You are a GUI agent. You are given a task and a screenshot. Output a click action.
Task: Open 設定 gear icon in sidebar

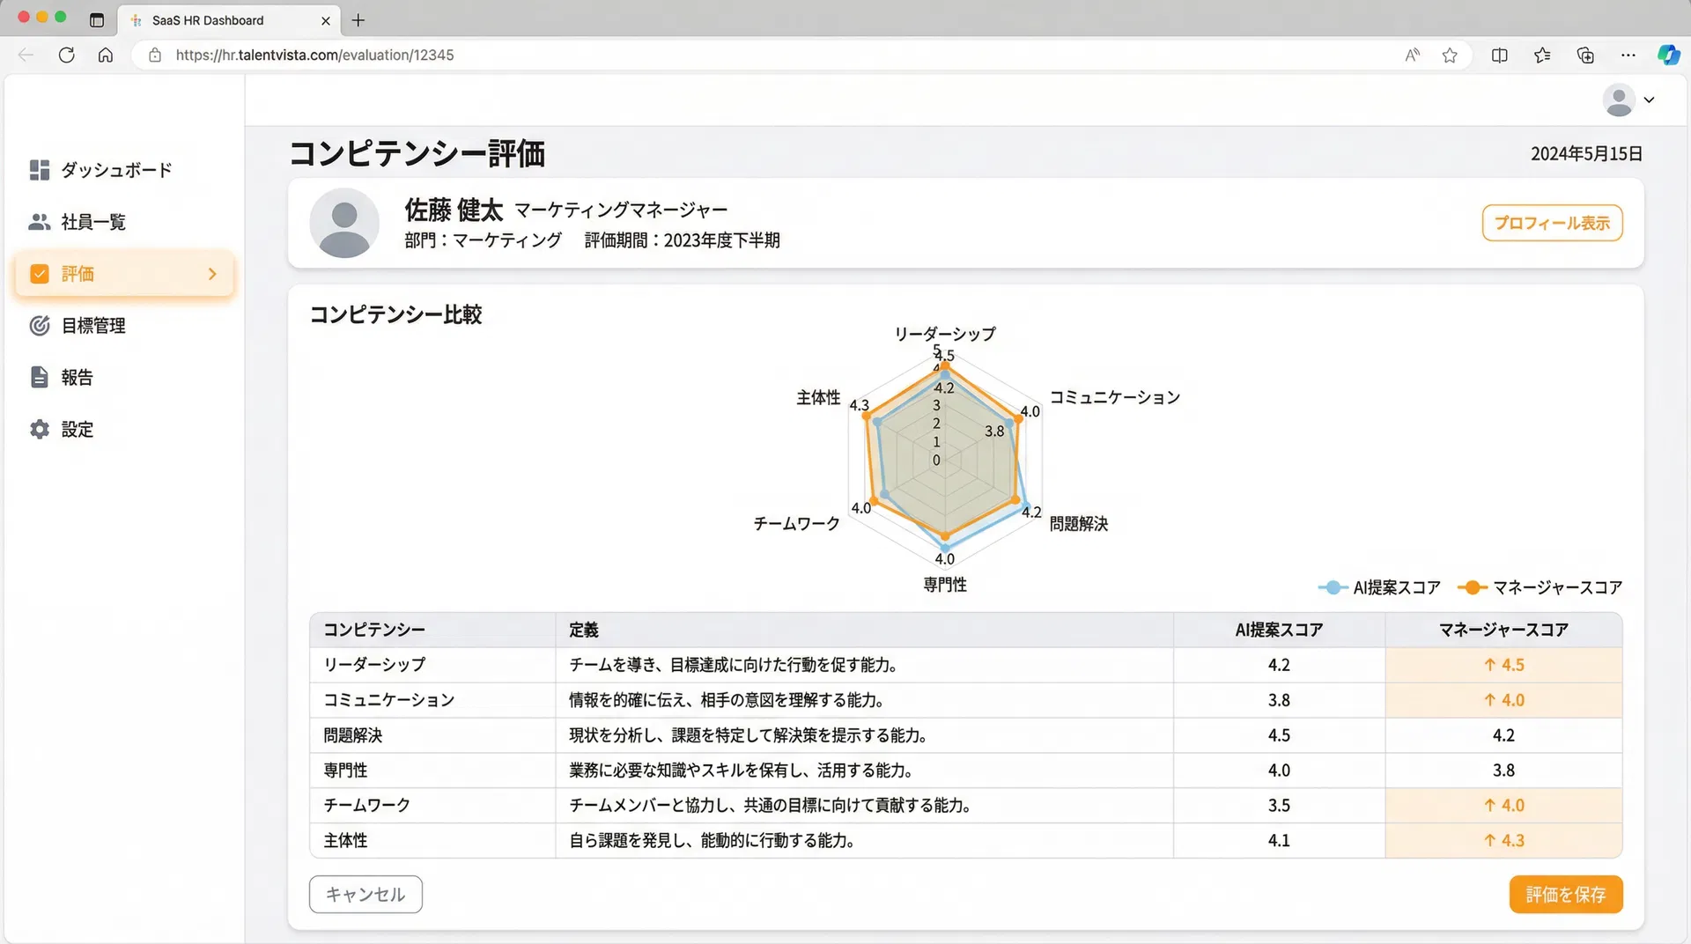point(40,430)
